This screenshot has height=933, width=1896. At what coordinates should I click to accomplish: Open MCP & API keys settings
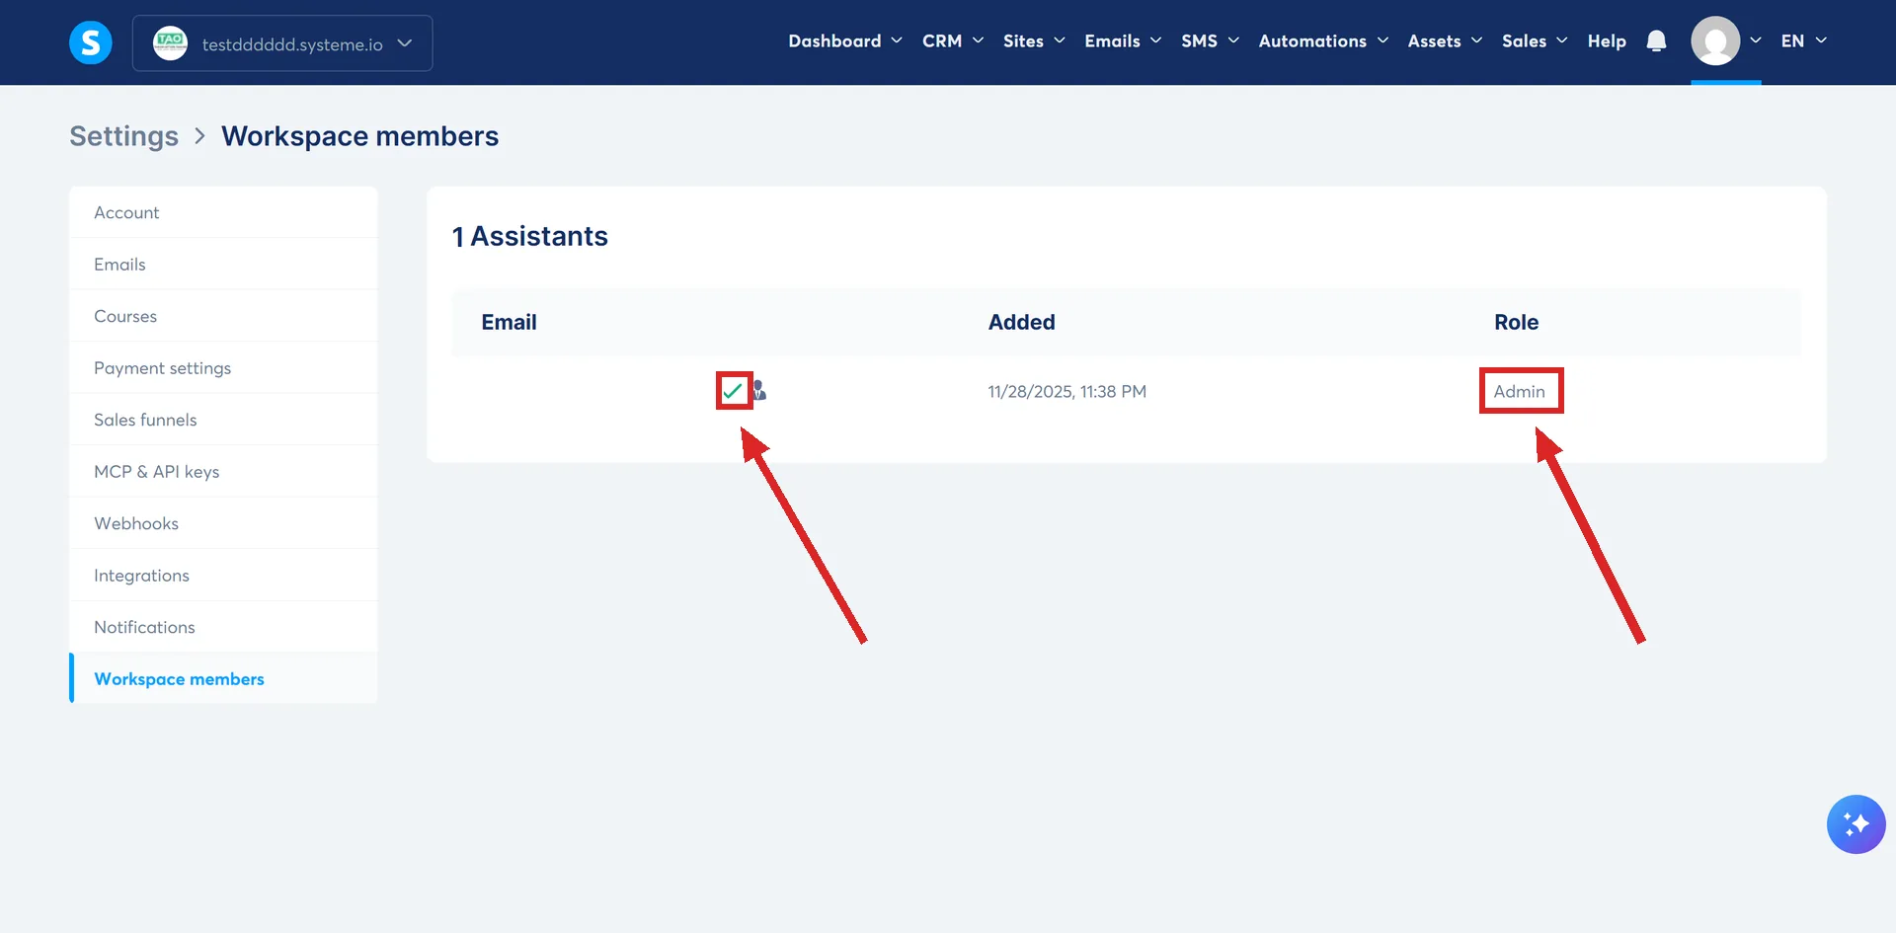[x=223, y=472]
